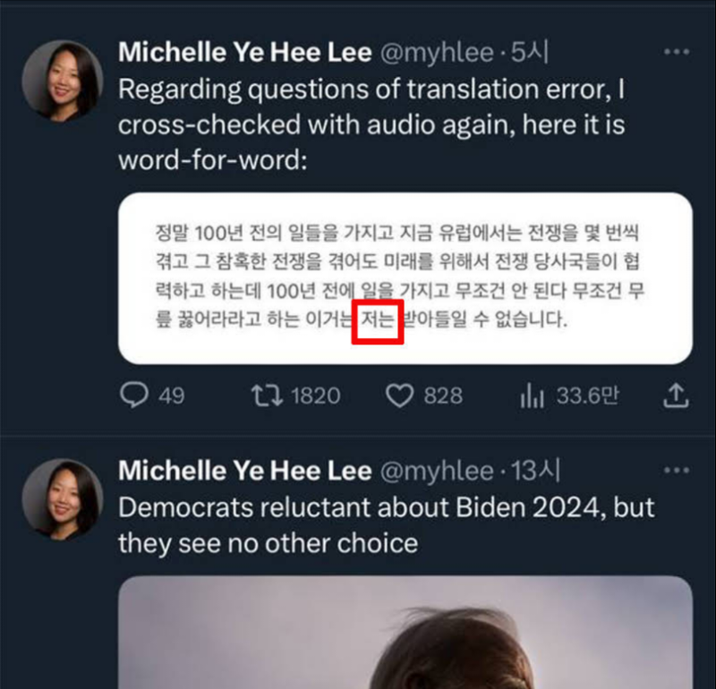Viewport: 716px width, 689px height.
Task: Open more options on the translation tweet
Action: (x=677, y=53)
